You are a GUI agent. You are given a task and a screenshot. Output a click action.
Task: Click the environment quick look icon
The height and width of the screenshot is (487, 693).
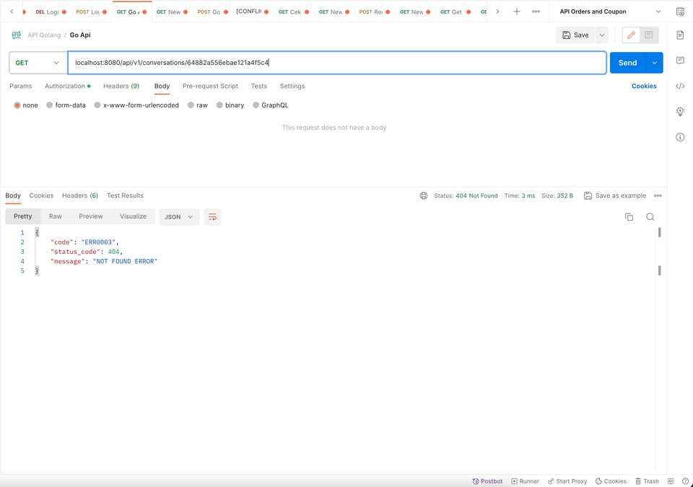coord(680,12)
